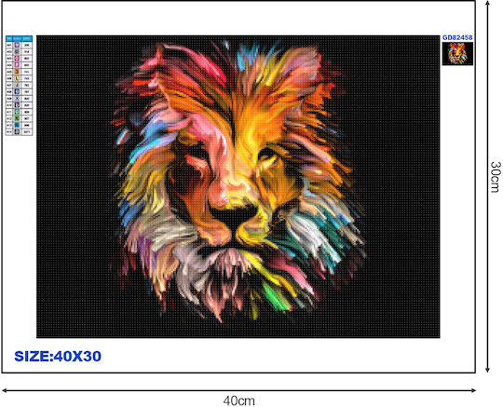Select the GD82458 product code
The width and height of the screenshot is (503, 407).
(457, 38)
